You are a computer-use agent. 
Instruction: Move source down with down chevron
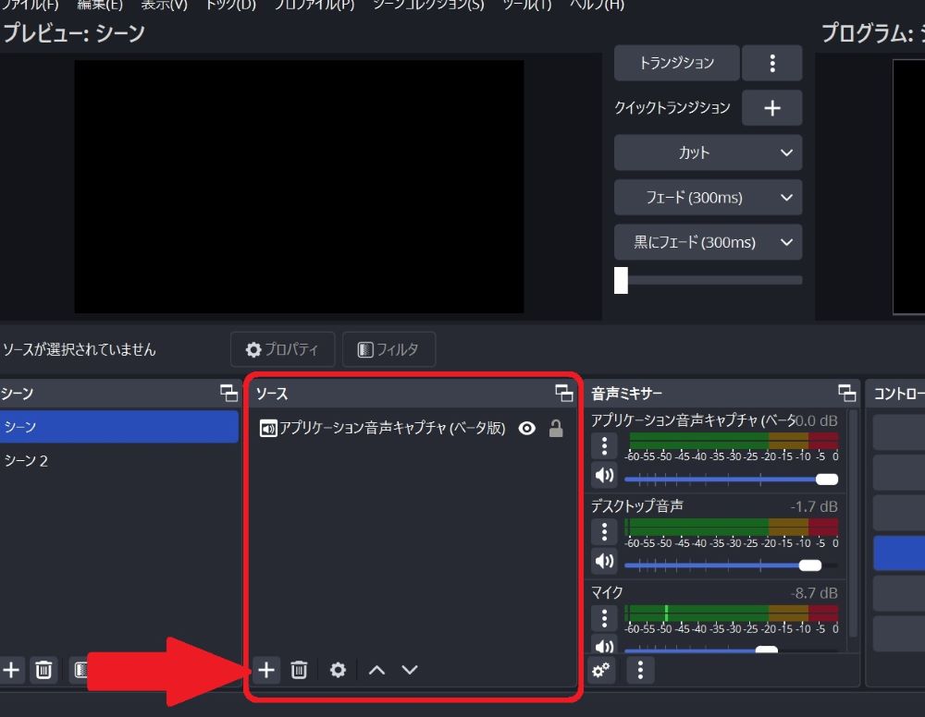tap(410, 670)
